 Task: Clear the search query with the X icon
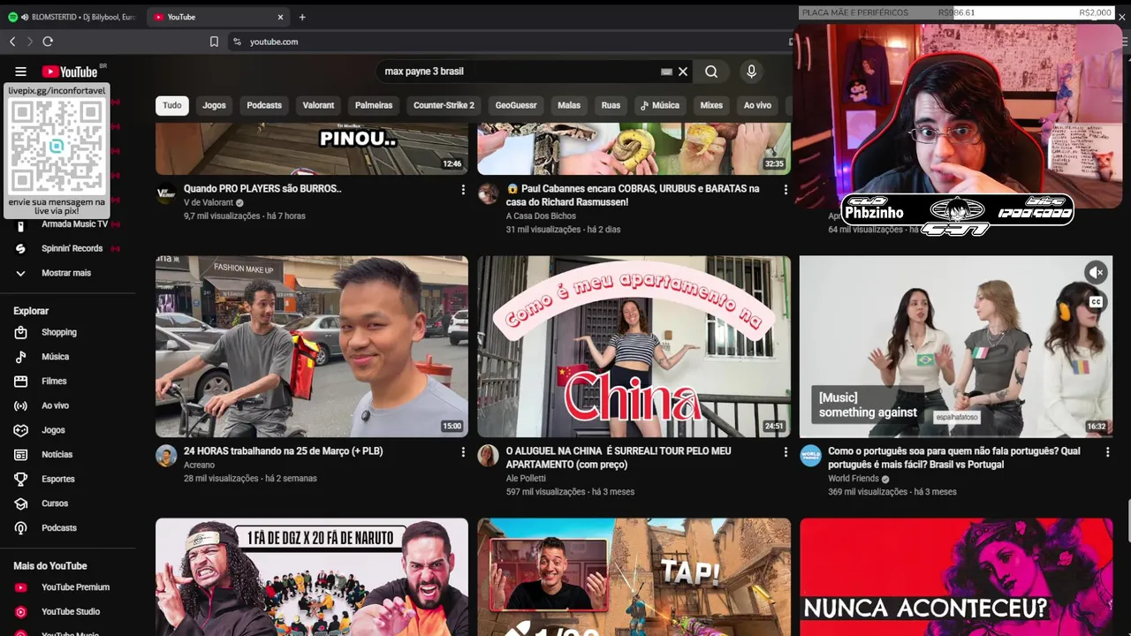pos(683,72)
